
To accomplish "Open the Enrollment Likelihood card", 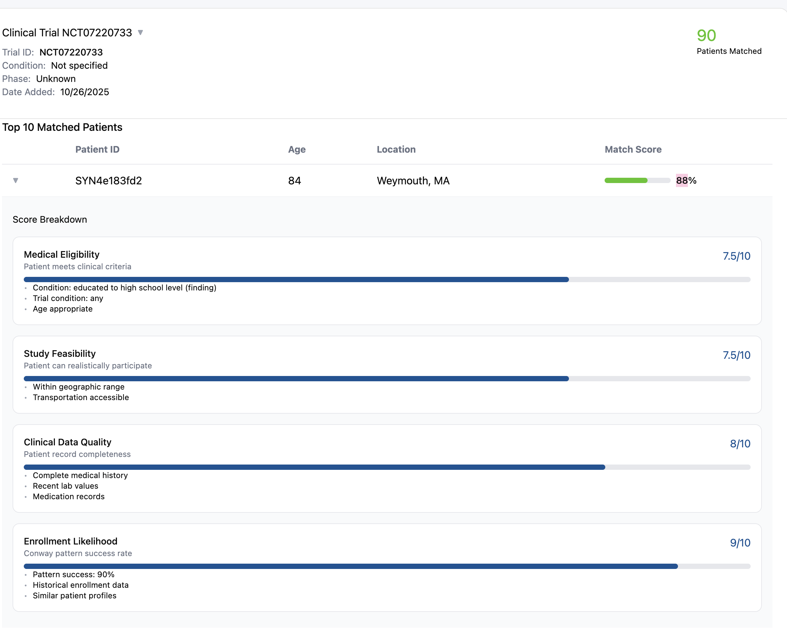I will tap(70, 541).
